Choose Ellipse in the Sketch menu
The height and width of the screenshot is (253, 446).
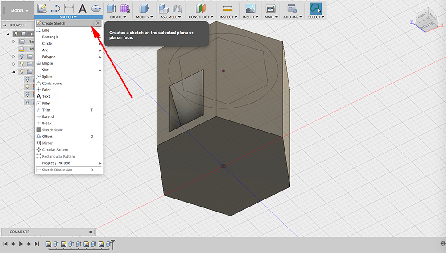69,63
